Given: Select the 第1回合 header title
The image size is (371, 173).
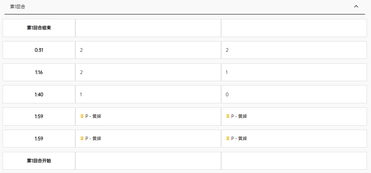Looking at the screenshot, I should coord(17,7).
